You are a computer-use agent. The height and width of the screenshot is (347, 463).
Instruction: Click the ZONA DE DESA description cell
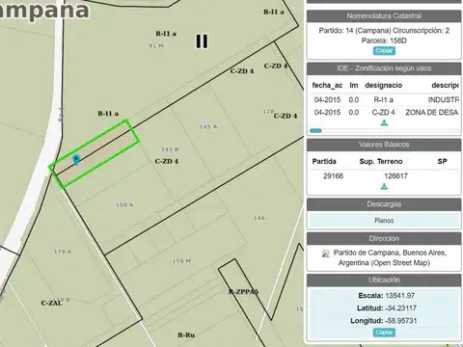(x=432, y=113)
